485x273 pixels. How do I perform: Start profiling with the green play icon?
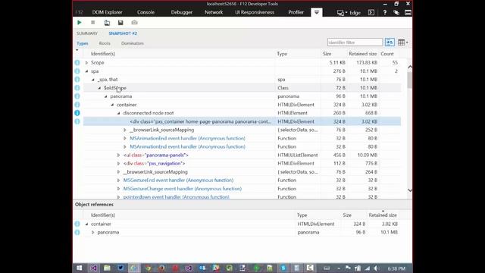79,23
